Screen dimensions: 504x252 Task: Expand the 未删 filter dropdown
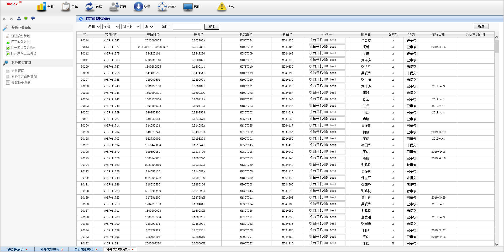(x=94, y=27)
